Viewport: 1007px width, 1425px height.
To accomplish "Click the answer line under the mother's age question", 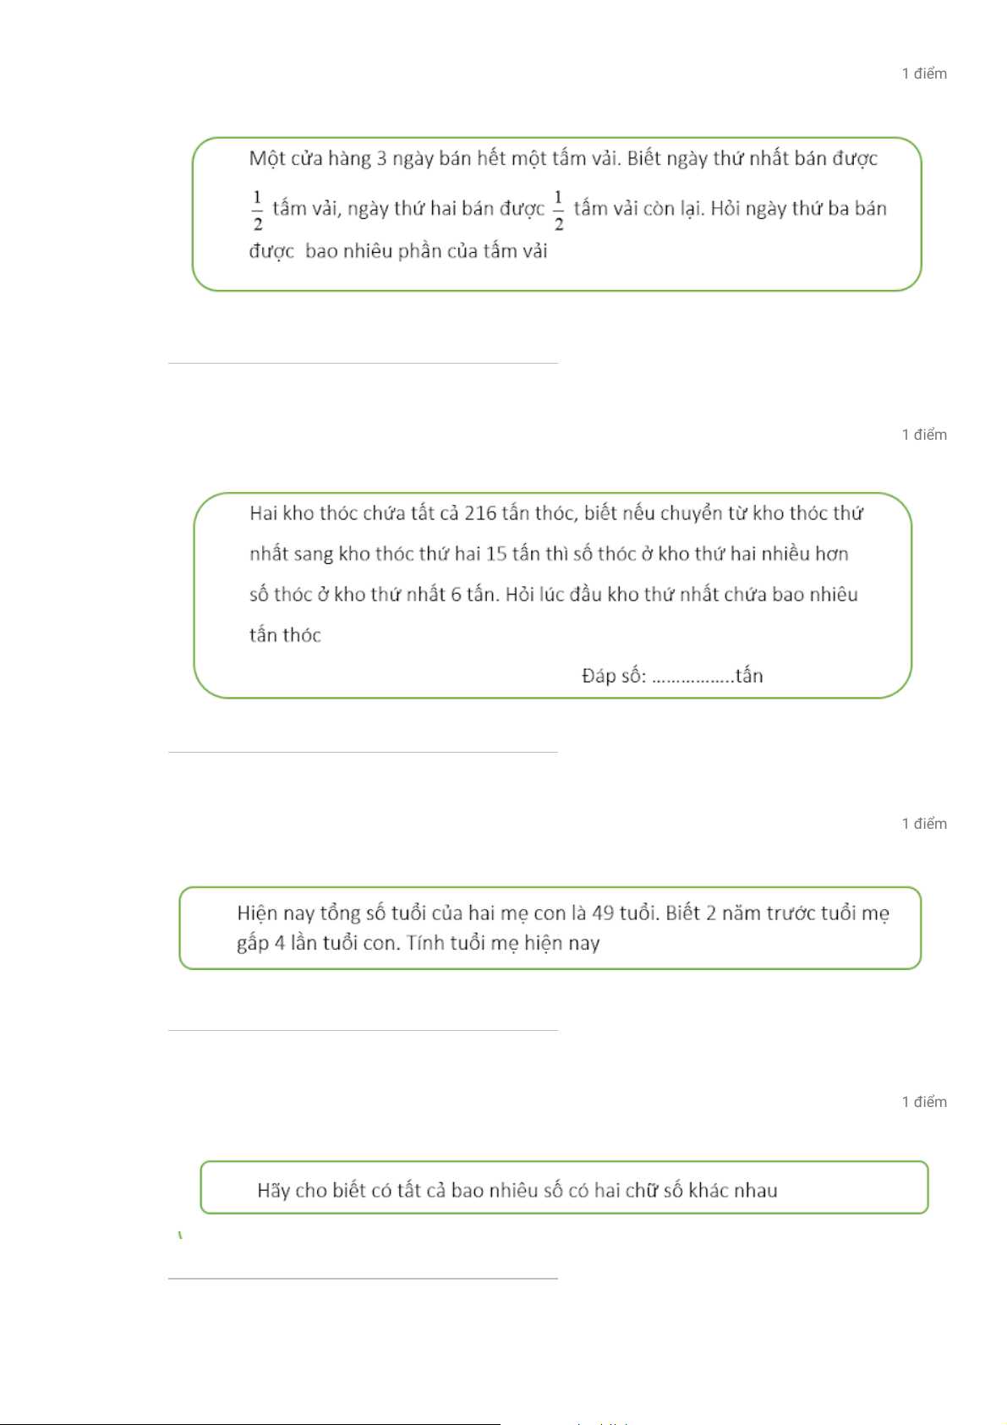I will [x=363, y=1030].
